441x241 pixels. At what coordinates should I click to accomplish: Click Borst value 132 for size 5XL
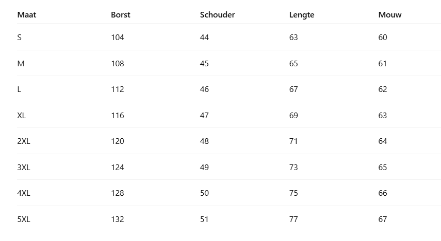[x=118, y=219]
